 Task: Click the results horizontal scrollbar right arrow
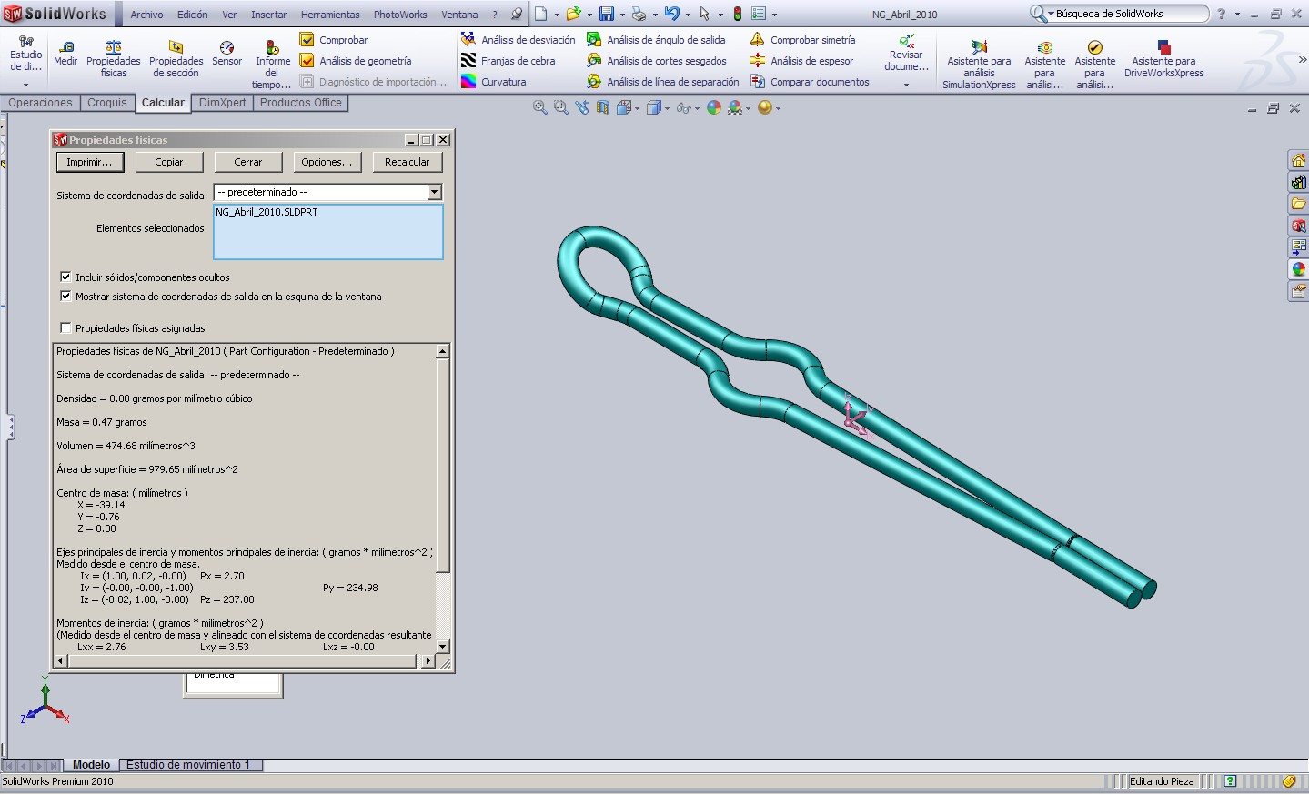click(x=428, y=661)
